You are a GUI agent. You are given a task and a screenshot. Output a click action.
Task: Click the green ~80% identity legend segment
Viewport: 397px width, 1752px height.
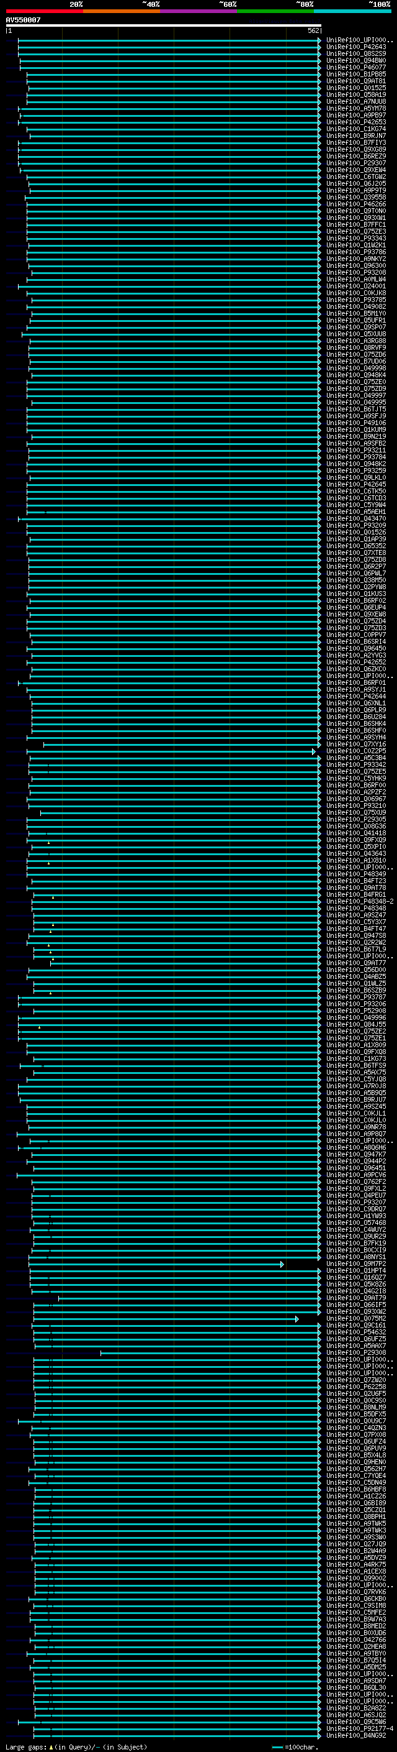pyautogui.click(x=275, y=11)
